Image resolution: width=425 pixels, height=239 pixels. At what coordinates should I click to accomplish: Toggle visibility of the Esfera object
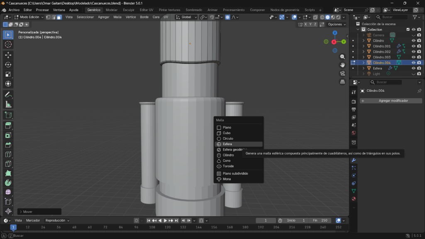coord(413,68)
